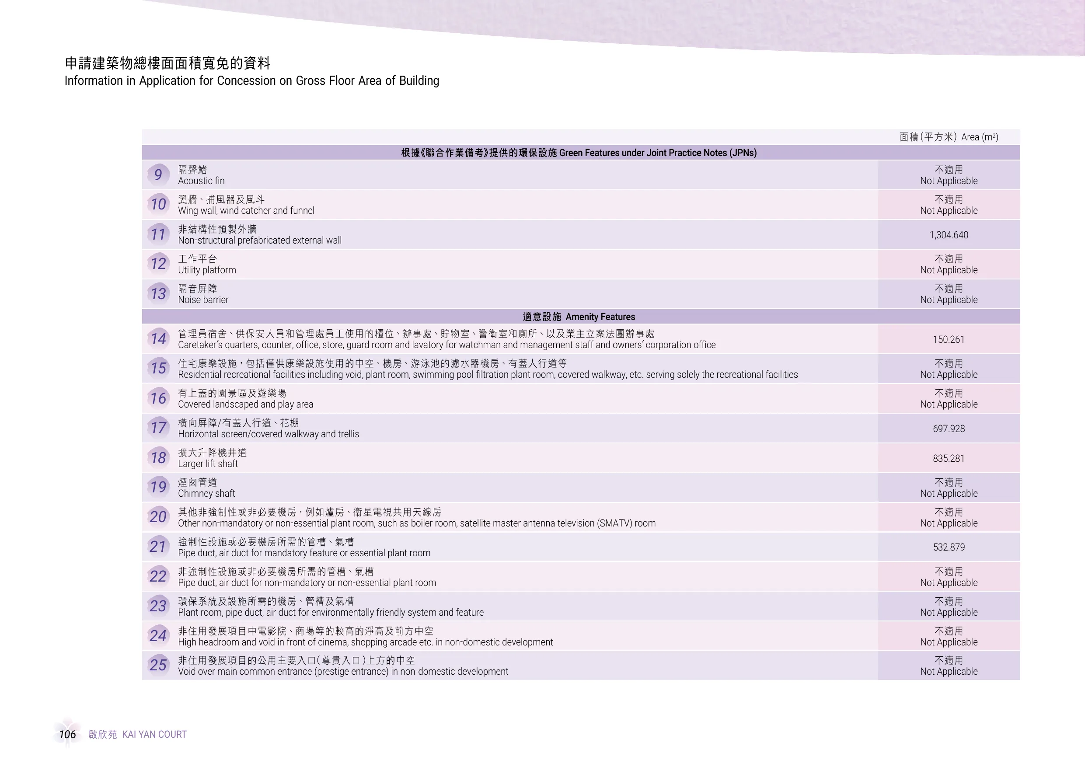Click the area value 835.281
The height and width of the screenshot is (767, 1085).
[x=948, y=458]
